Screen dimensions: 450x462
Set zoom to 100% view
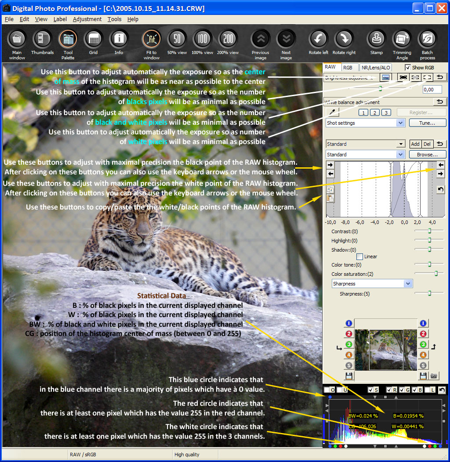[x=202, y=43]
